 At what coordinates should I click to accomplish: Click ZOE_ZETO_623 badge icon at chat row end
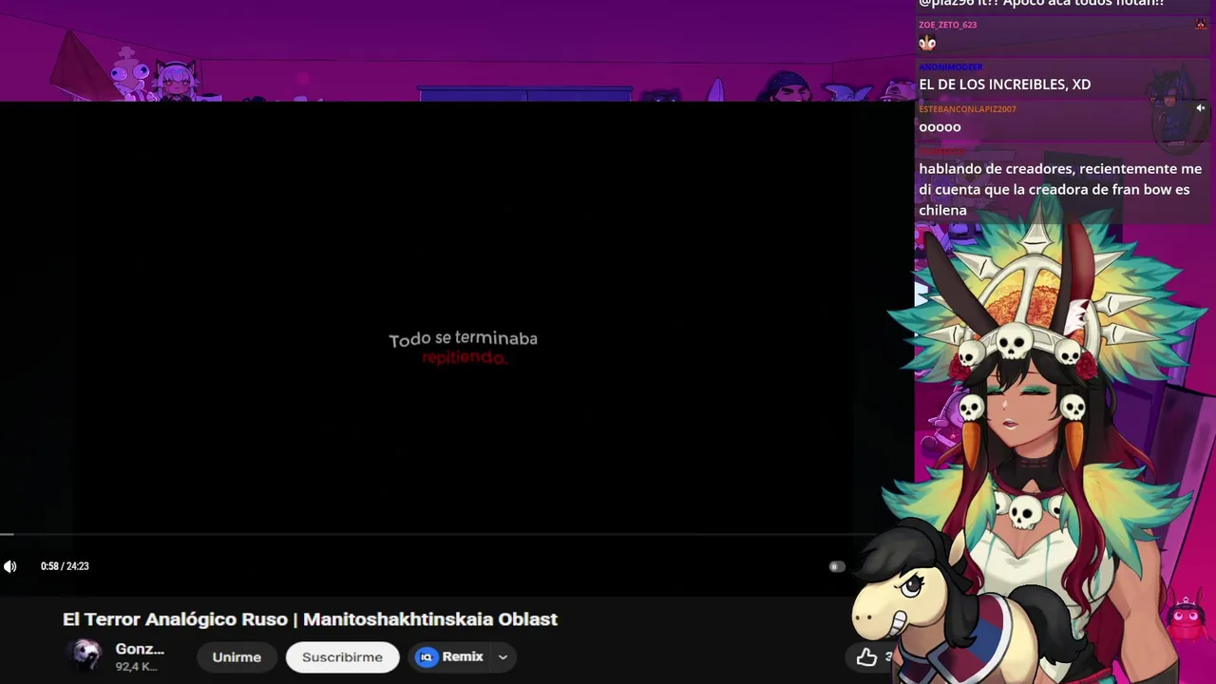pos(1201,24)
